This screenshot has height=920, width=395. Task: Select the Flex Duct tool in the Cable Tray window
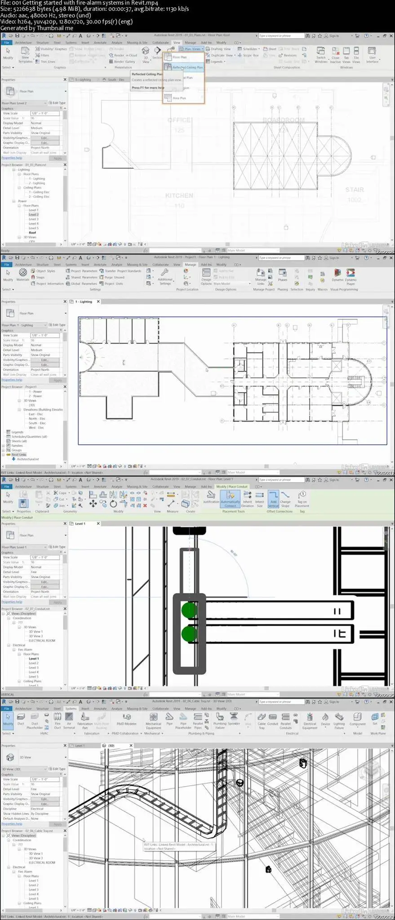pyautogui.click(x=58, y=720)
